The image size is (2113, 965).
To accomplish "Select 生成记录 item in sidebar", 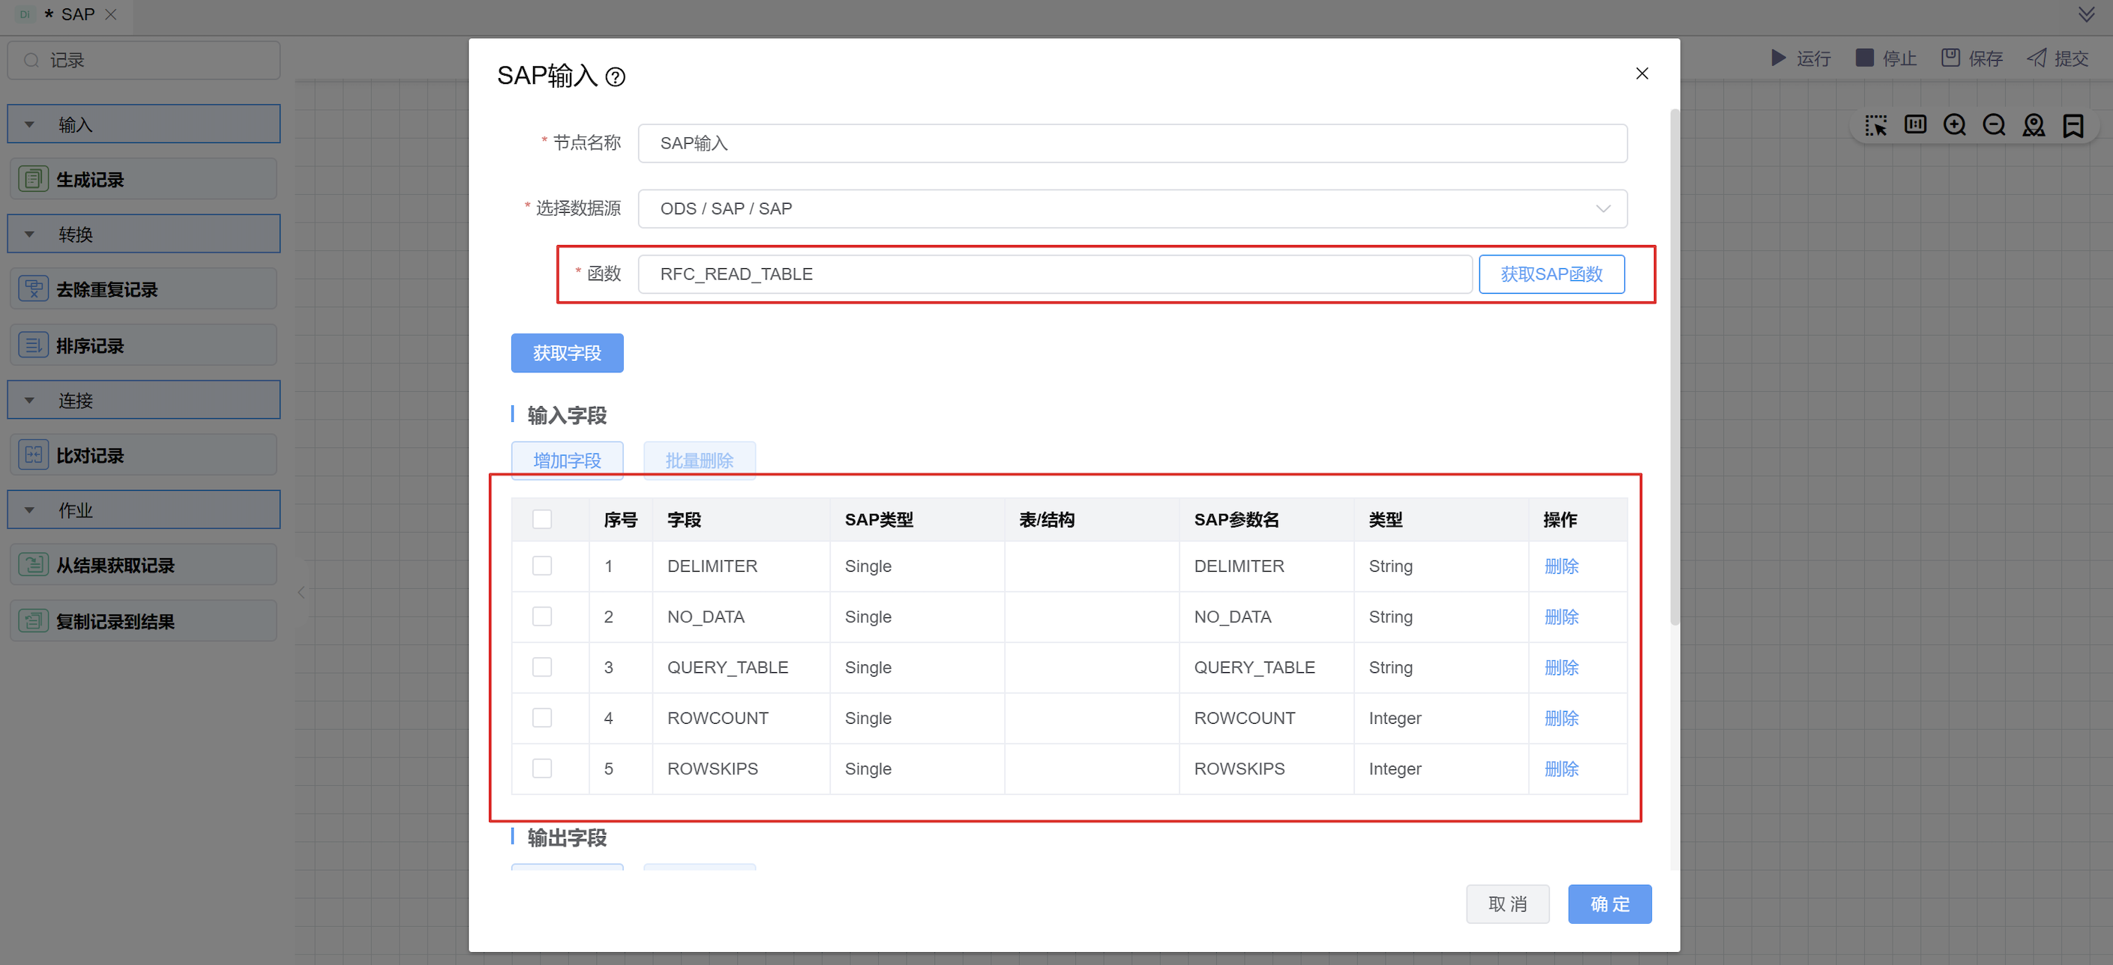I will point(143,179).
